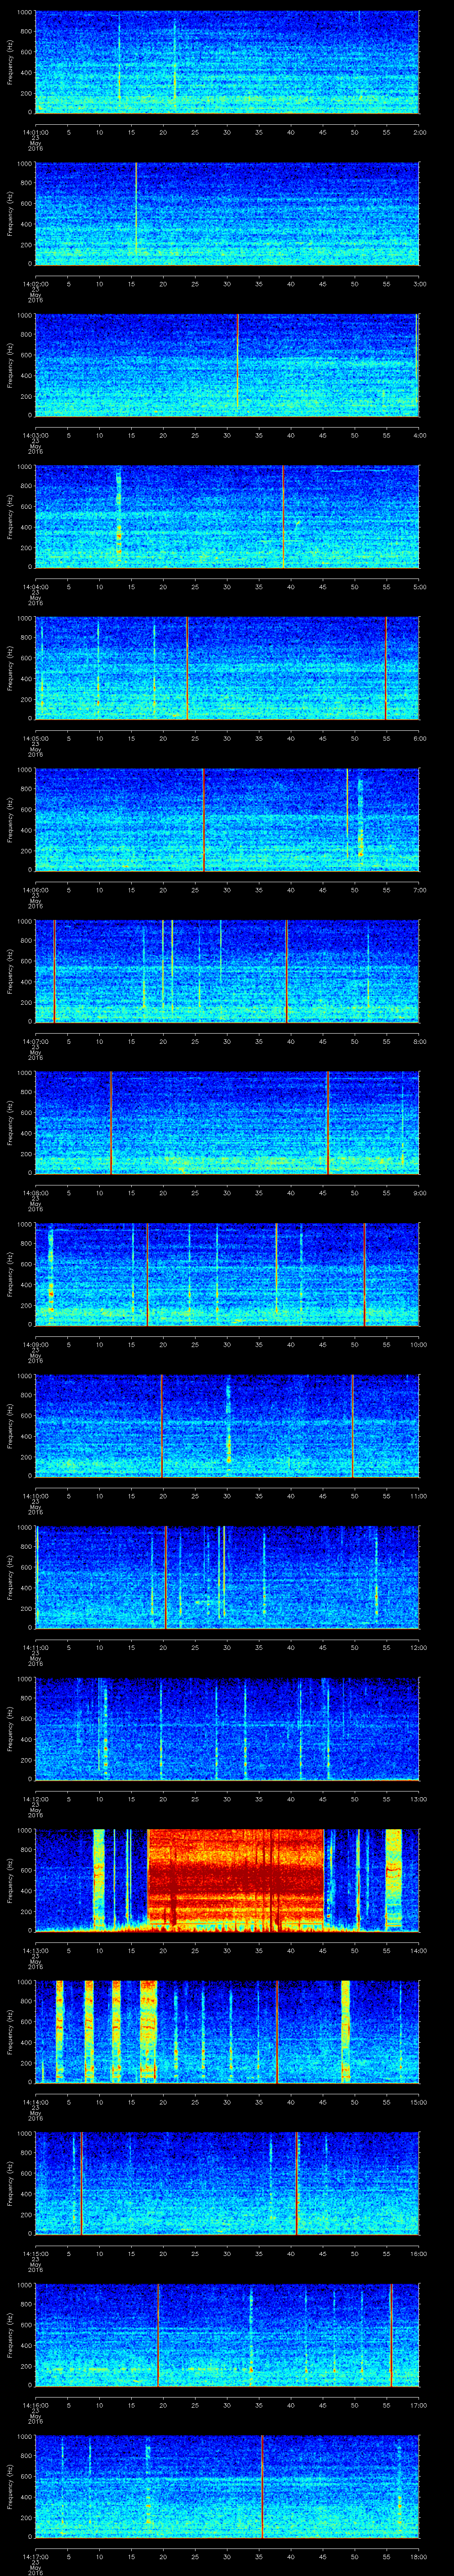
Task: Open the 14:03:00 spectrogram panel
Action: (227, 365)
